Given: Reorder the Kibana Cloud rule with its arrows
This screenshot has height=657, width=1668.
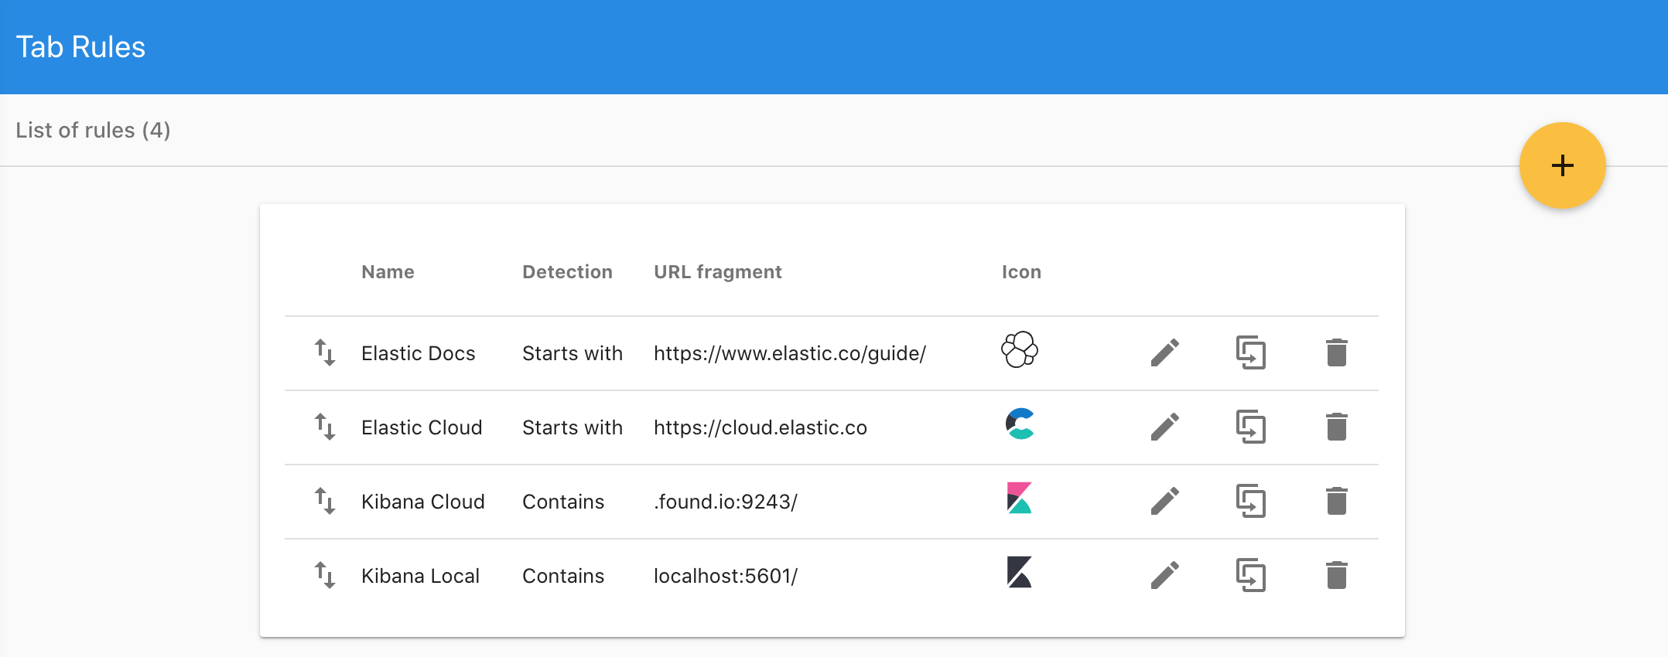Looking at the screenshot, I should [325, 501].
